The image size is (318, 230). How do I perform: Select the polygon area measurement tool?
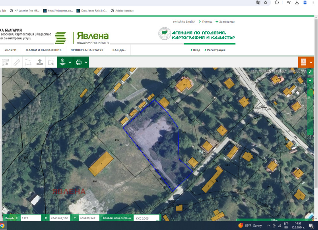click(x=28, y=62)
